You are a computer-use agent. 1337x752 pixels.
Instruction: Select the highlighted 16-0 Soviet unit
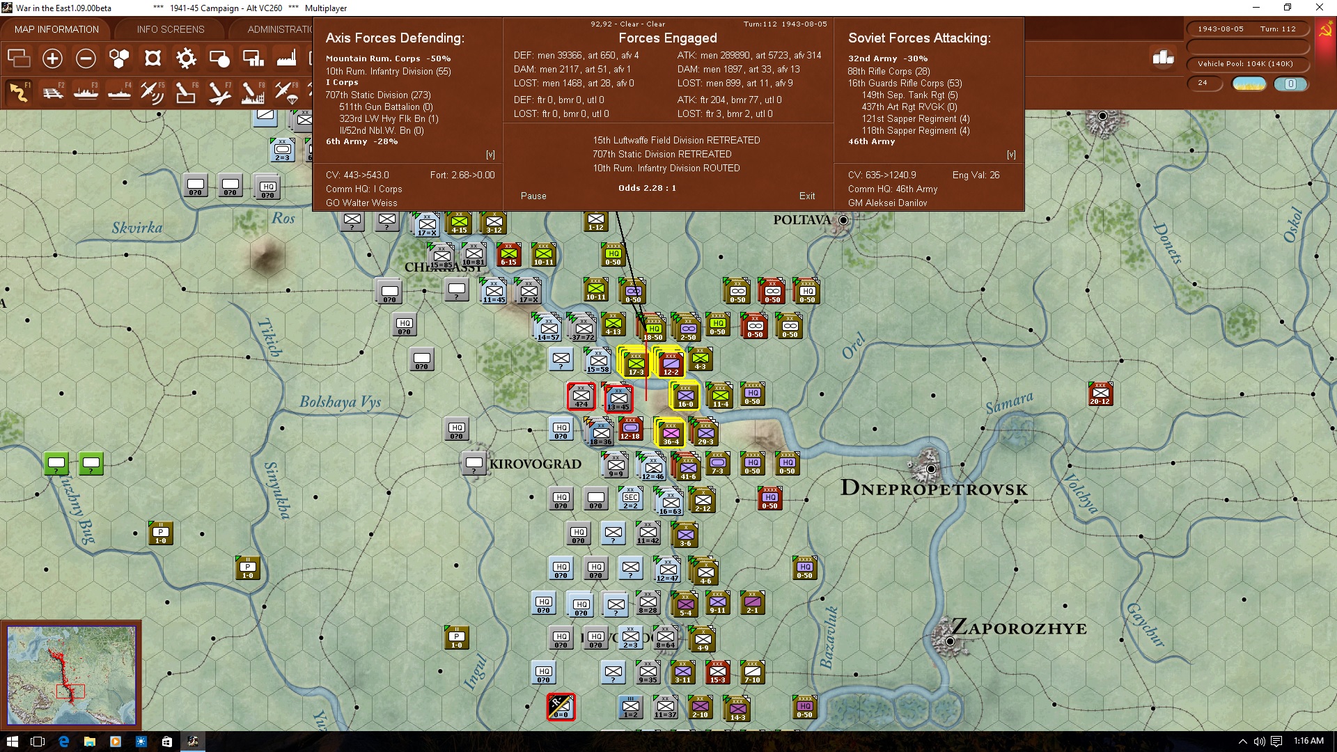tap(685, 395)
